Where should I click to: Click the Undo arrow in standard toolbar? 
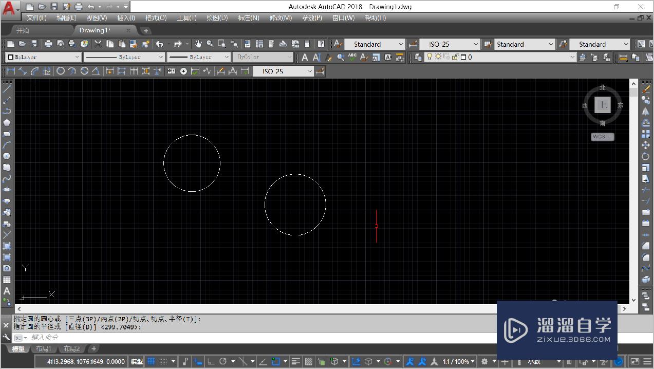click(160, 44)
